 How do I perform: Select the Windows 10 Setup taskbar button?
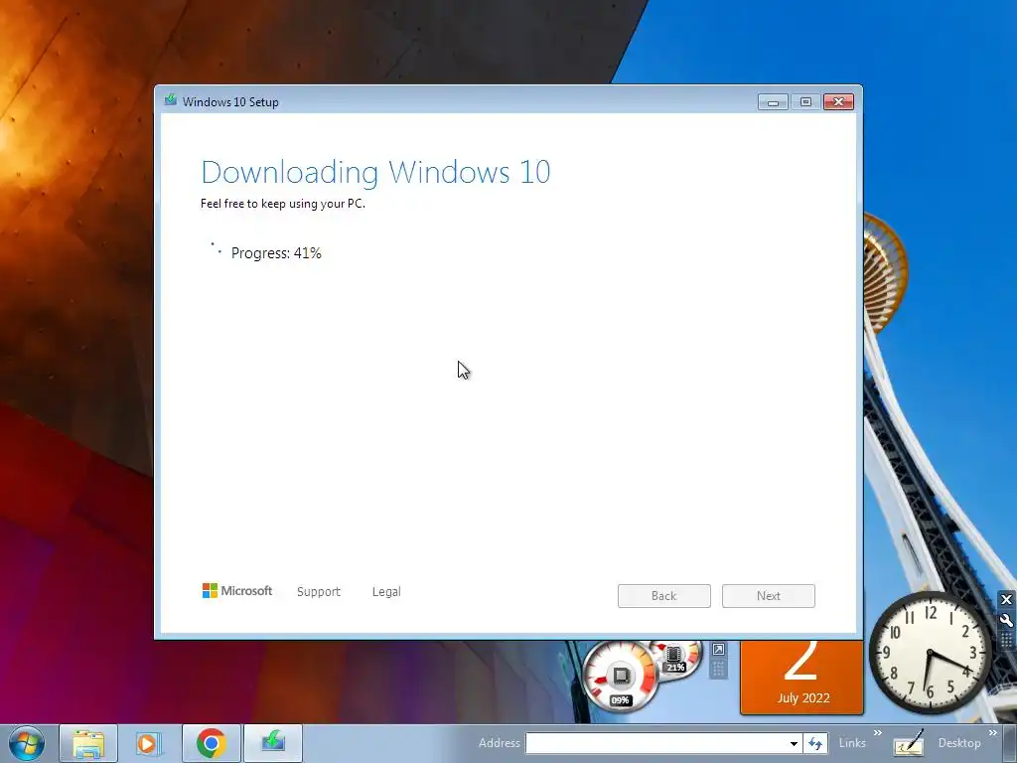(x=273, y=743)
